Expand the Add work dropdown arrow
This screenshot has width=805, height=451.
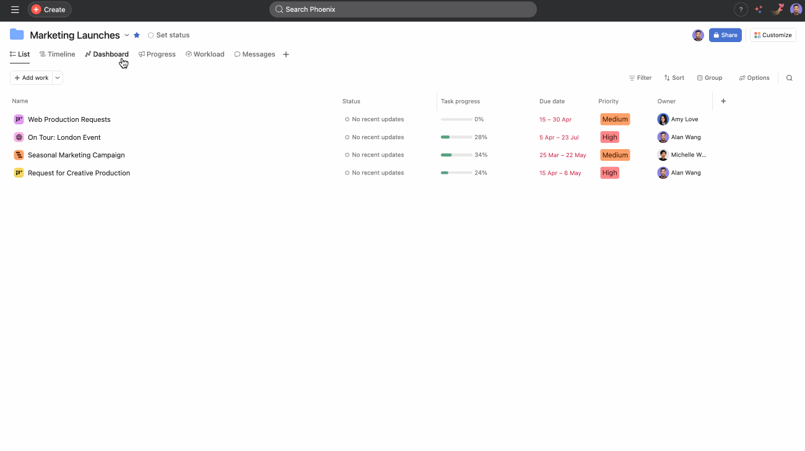coord(58,78)
